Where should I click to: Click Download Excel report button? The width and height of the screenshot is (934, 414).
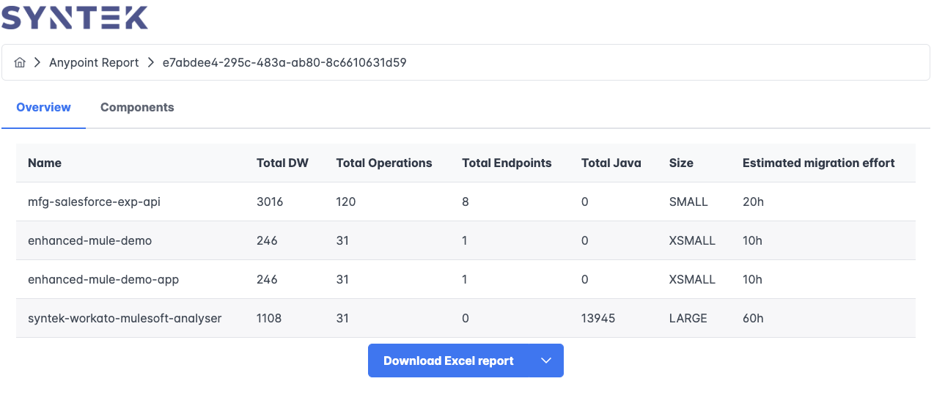(449, 361)
